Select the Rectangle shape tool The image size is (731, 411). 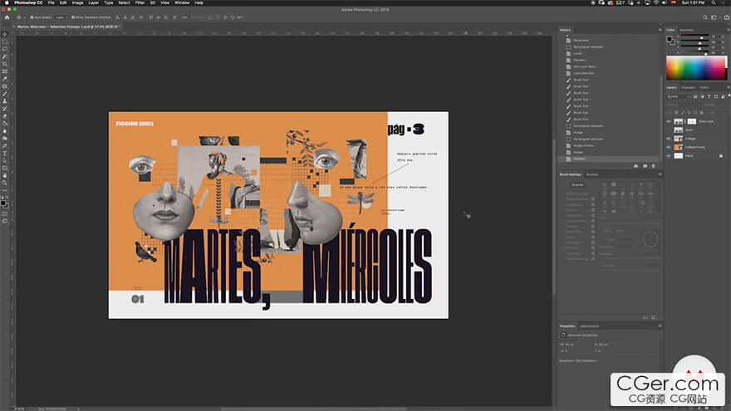tap(5, 169)
